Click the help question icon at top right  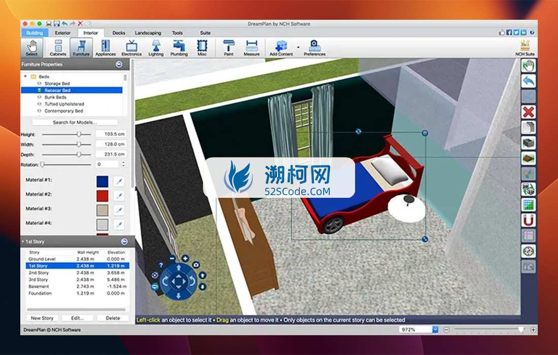click(x=532, y=32)
